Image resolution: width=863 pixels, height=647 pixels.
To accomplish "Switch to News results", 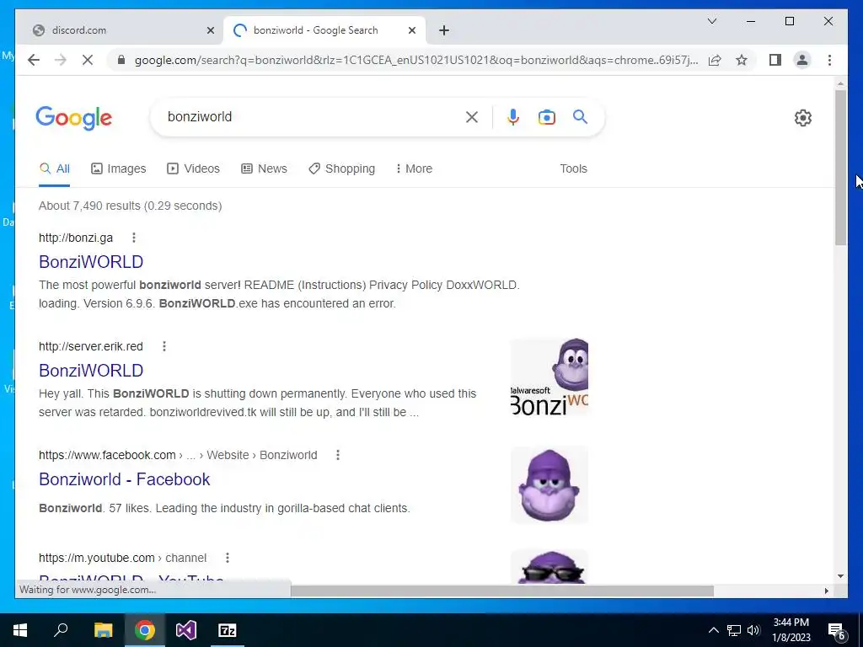I will coord(264,168).
